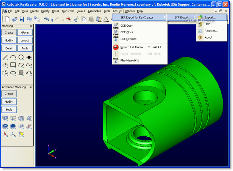
Task: Open the File menu
Action: [x=10, y=11]
